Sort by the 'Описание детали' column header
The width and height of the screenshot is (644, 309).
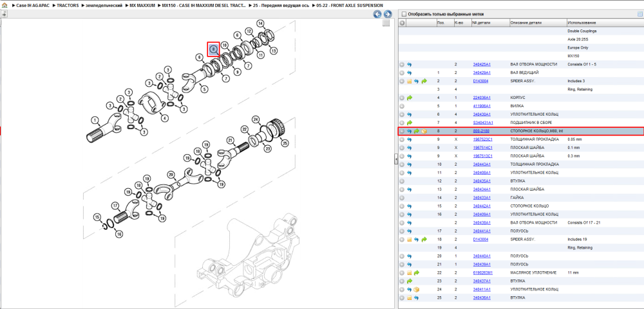click(538, 23)
